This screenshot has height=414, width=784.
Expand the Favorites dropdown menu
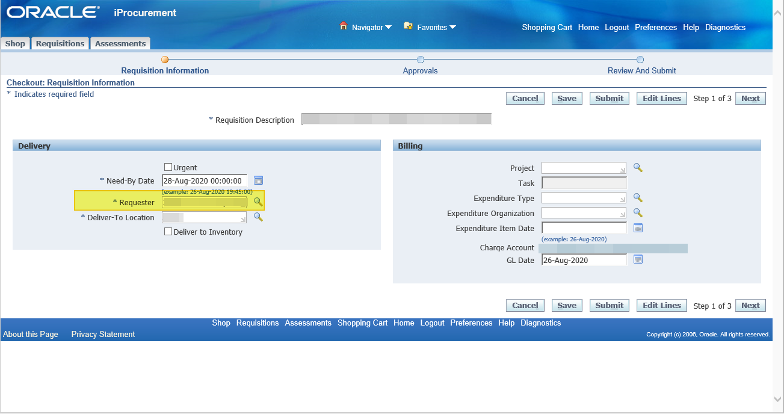(x=452, y=27)
